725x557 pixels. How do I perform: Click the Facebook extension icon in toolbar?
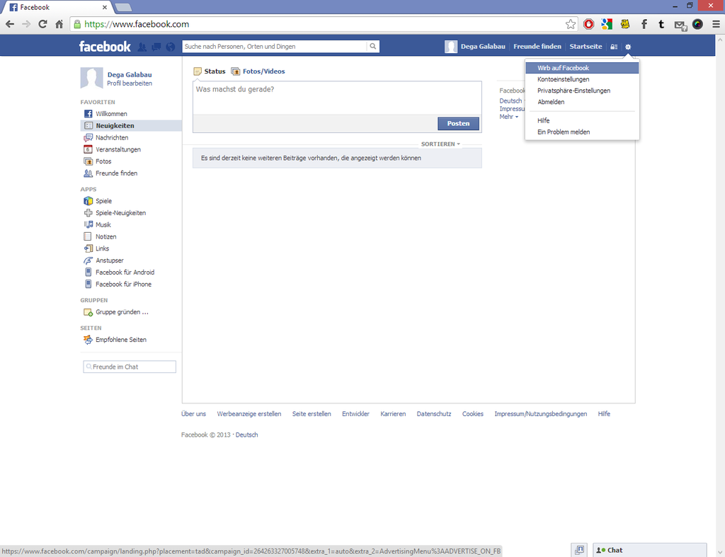644,24
